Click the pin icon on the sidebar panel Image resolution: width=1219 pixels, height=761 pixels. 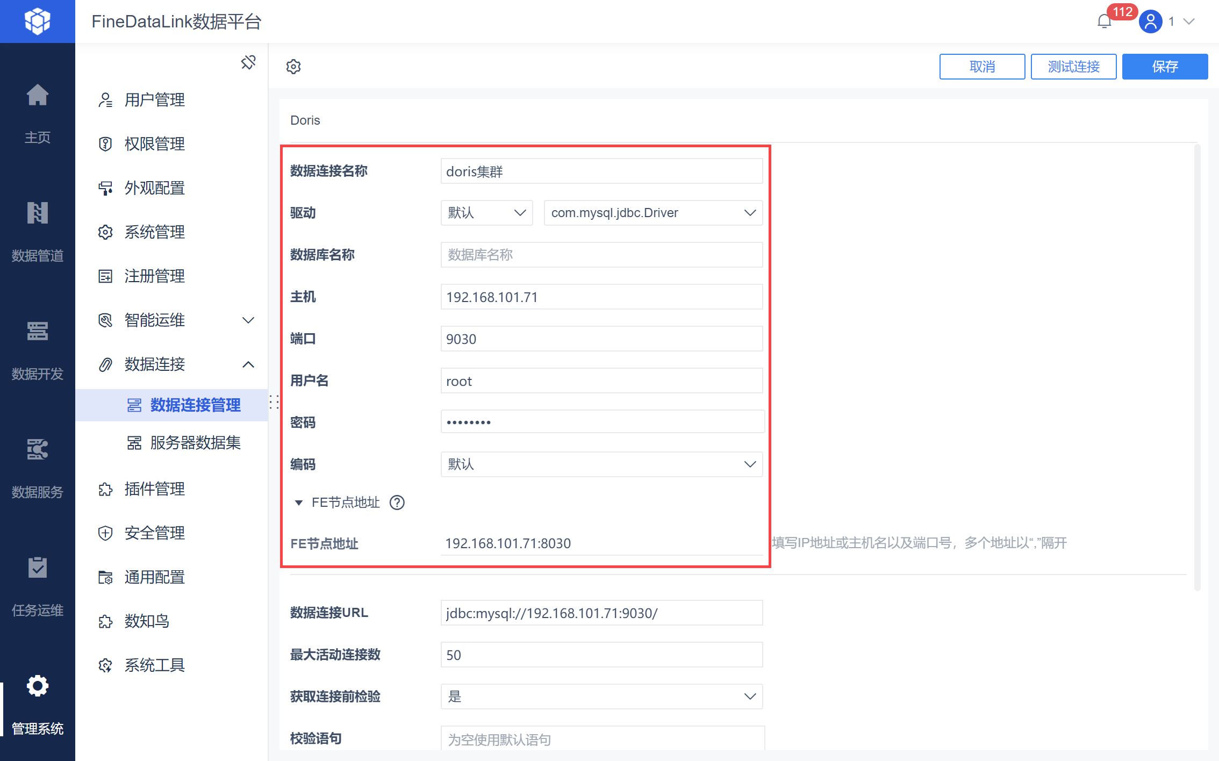click(x=248, y=62)
